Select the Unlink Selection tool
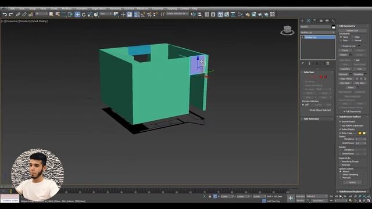Screen dimensions: 372x209 [24, 15]
